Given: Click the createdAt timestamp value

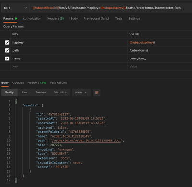Looking at the screenshot, I should pyautogui.click(x=82, y=118).
